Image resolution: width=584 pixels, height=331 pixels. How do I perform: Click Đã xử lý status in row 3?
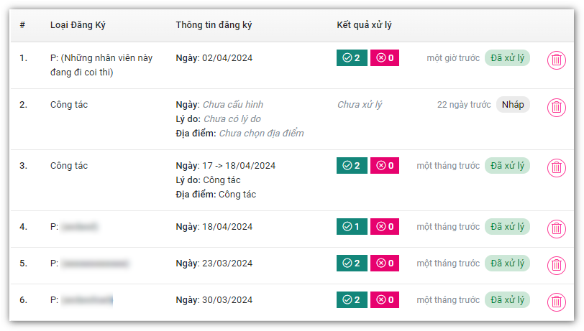point(507,166)
